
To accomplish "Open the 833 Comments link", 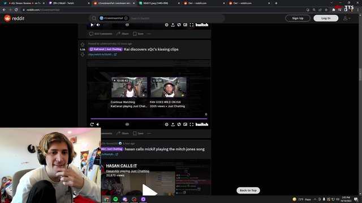I will (101, 34).
